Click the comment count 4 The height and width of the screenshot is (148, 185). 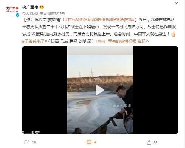click(95, 142)
